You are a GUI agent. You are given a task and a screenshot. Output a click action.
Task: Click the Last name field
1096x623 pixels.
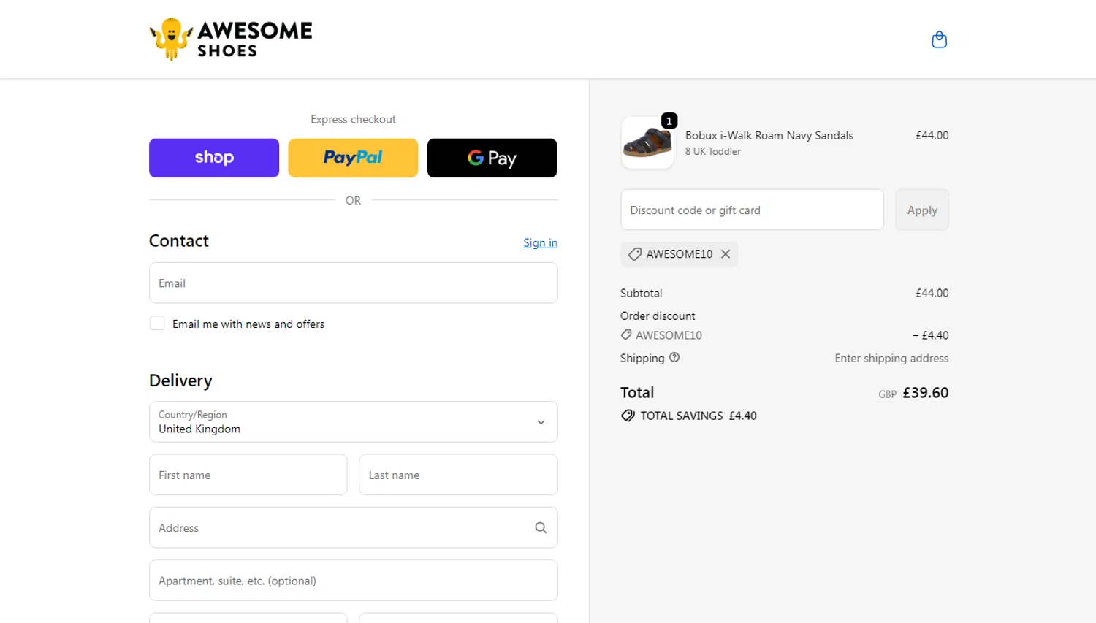coord(458,475)
